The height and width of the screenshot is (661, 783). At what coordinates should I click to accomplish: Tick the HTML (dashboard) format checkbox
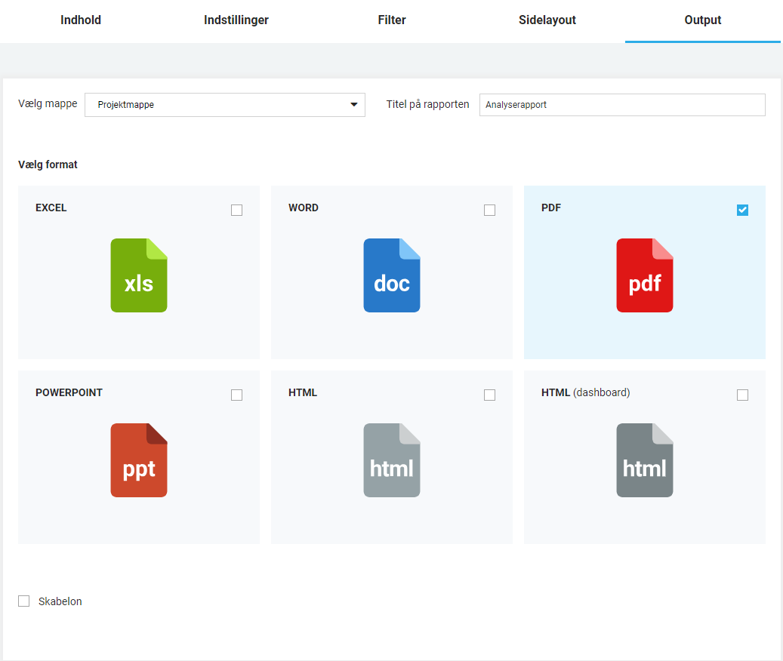click(x=742, y=395)
